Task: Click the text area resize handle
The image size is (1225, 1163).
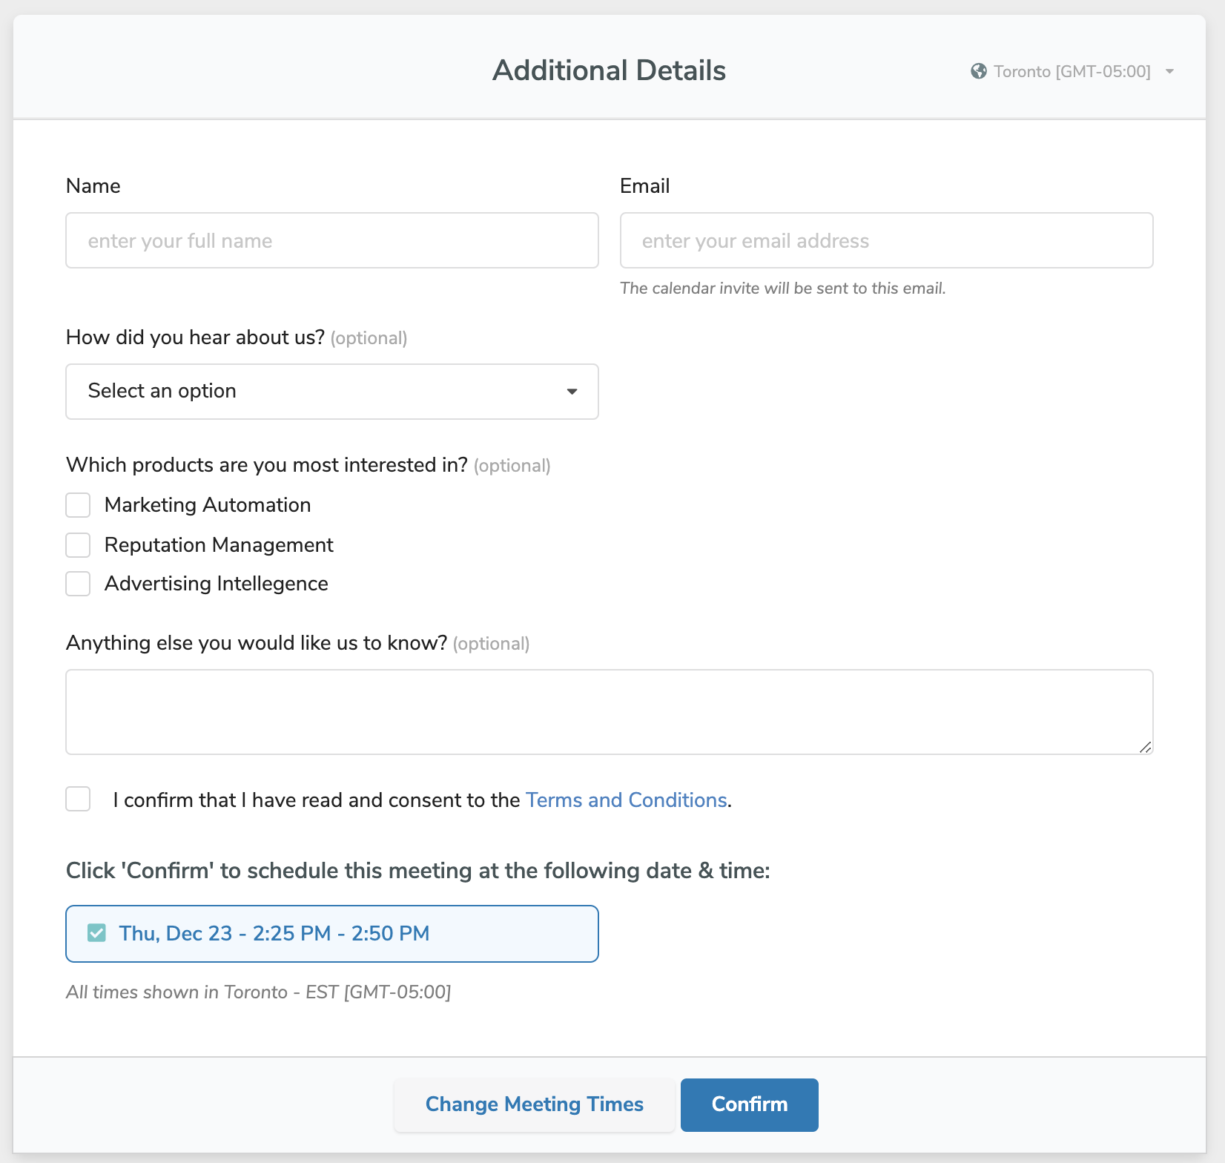Action: point(1146,748)
